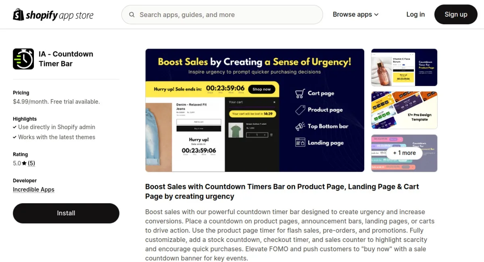Click the product page tag icon

pos(300,110)
